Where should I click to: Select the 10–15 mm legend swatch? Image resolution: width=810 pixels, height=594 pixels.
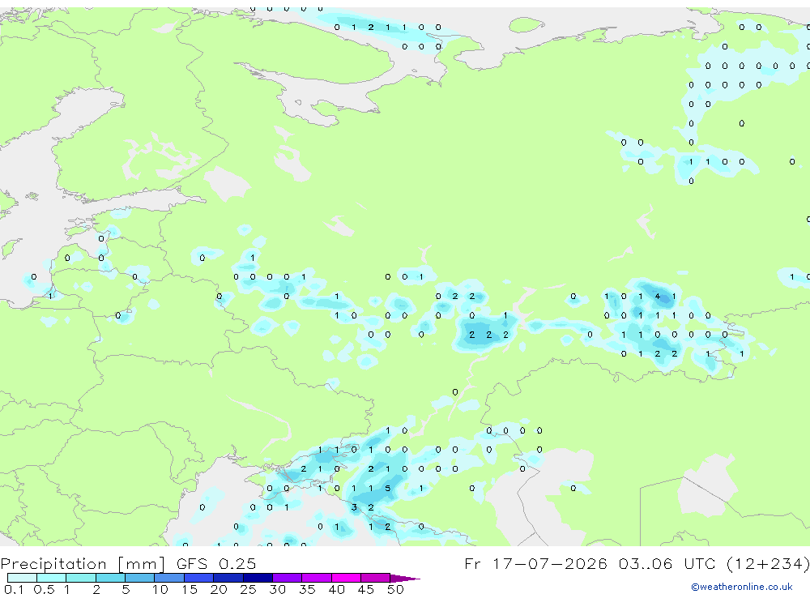pos(169,578)
